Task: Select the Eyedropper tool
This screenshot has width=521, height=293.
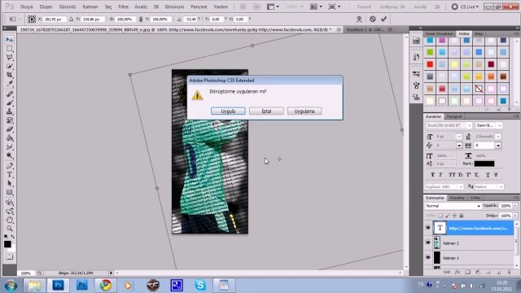Action: click(x=9, y=84)
